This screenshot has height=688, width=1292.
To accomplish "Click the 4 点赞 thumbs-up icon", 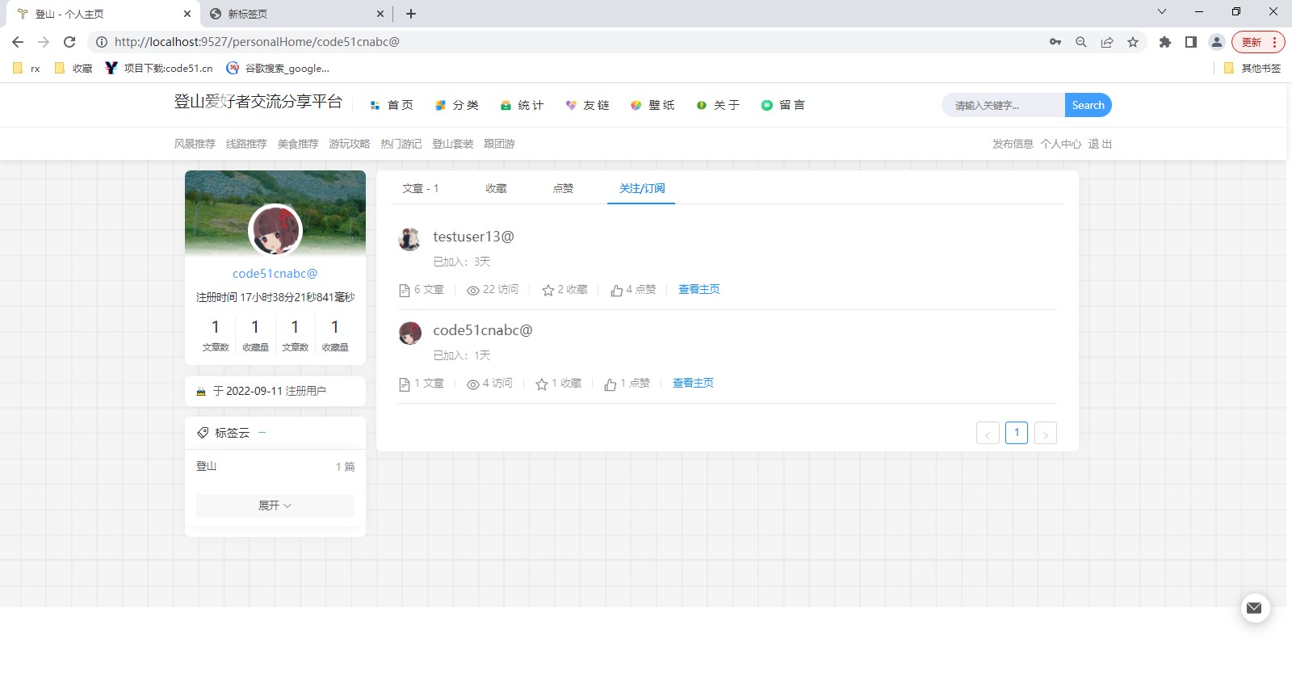I will point(617,290).
